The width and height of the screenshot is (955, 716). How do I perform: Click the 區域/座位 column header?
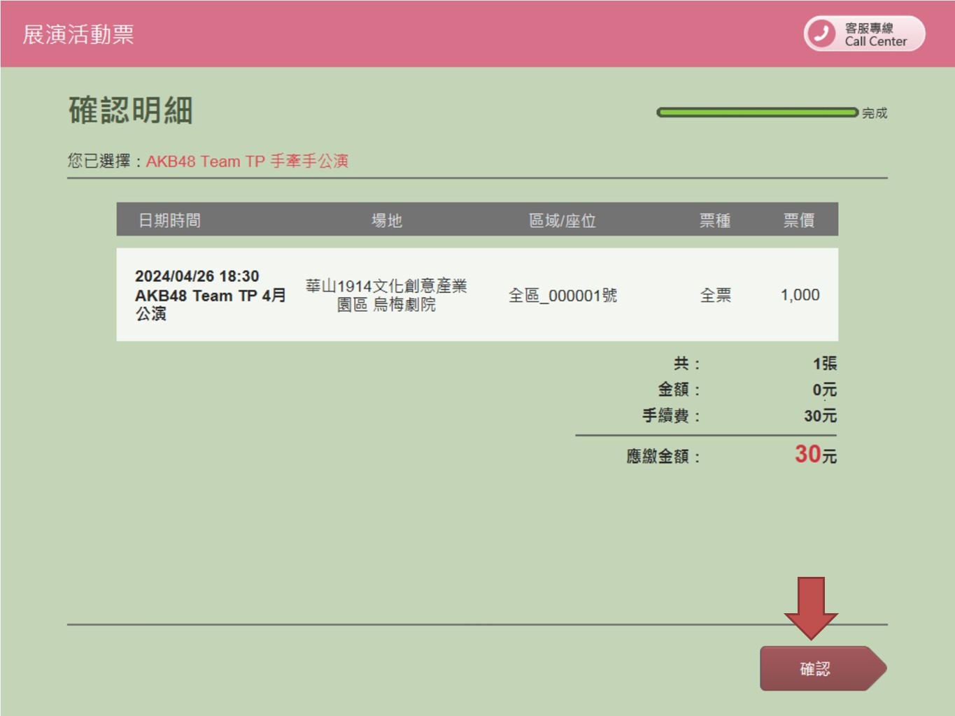[x=562, y=220]
